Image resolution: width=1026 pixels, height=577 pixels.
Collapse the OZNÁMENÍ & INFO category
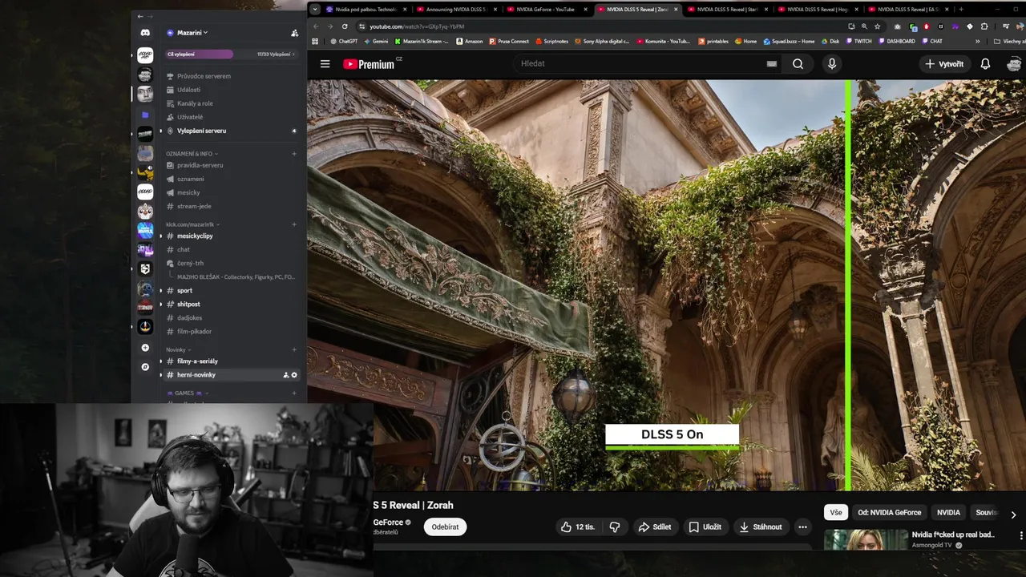click(192, 154)
